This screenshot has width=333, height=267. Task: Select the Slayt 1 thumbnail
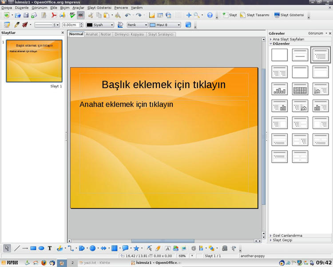point(34,61)
